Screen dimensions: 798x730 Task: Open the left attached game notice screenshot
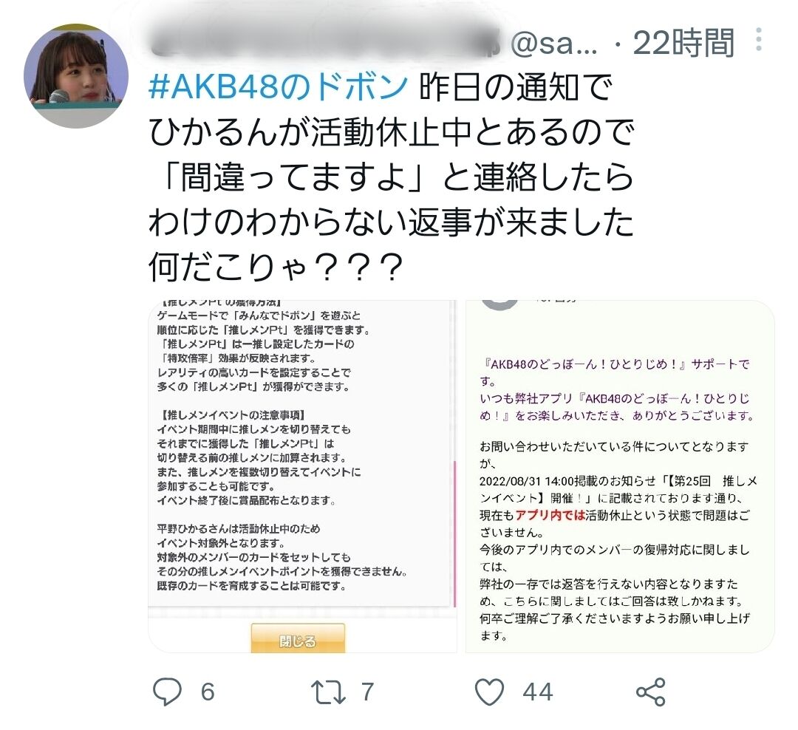click(x=302, y=476)
